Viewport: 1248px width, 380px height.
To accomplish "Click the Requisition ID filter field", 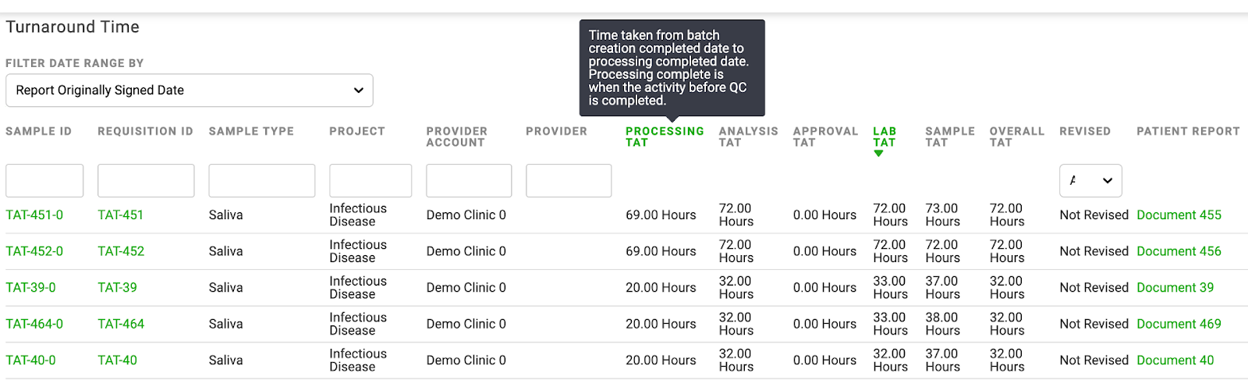I will click(146, 180).
